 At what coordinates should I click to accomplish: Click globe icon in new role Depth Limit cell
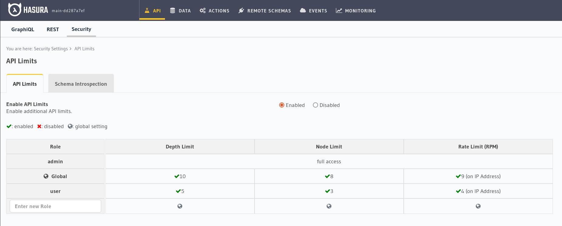[180, 206]
